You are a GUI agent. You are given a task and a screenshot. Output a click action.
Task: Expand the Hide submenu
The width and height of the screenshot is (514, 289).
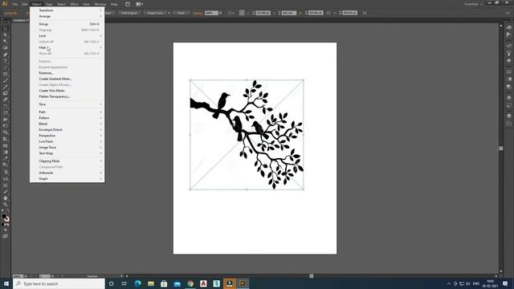click(x=67, y=47)
